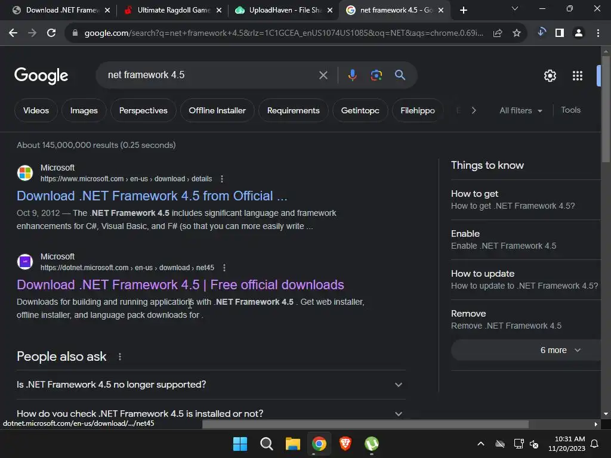Open uTorrent from taskbar
Viewport: 611px width, 458px height.
(372, 444)
